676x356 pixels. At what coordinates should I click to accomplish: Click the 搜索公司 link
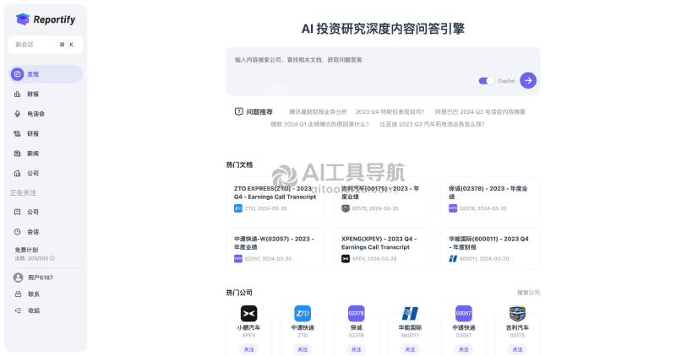[x=529, y=292]
